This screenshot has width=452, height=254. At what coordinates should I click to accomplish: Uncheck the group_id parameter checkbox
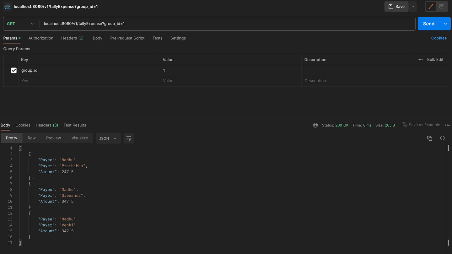click(x=14, y=70)
